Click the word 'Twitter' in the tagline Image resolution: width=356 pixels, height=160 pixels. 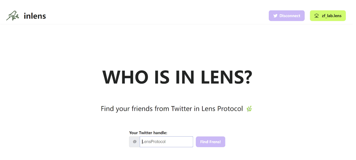[x=182, y=109]
